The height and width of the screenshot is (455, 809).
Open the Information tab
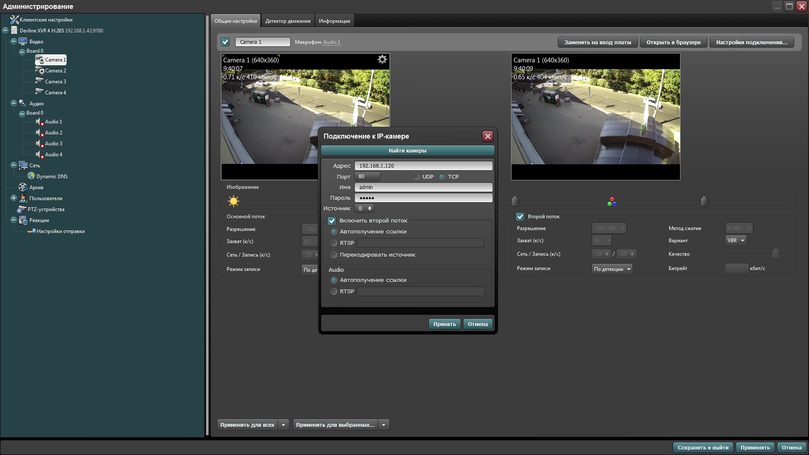[334, 21]
